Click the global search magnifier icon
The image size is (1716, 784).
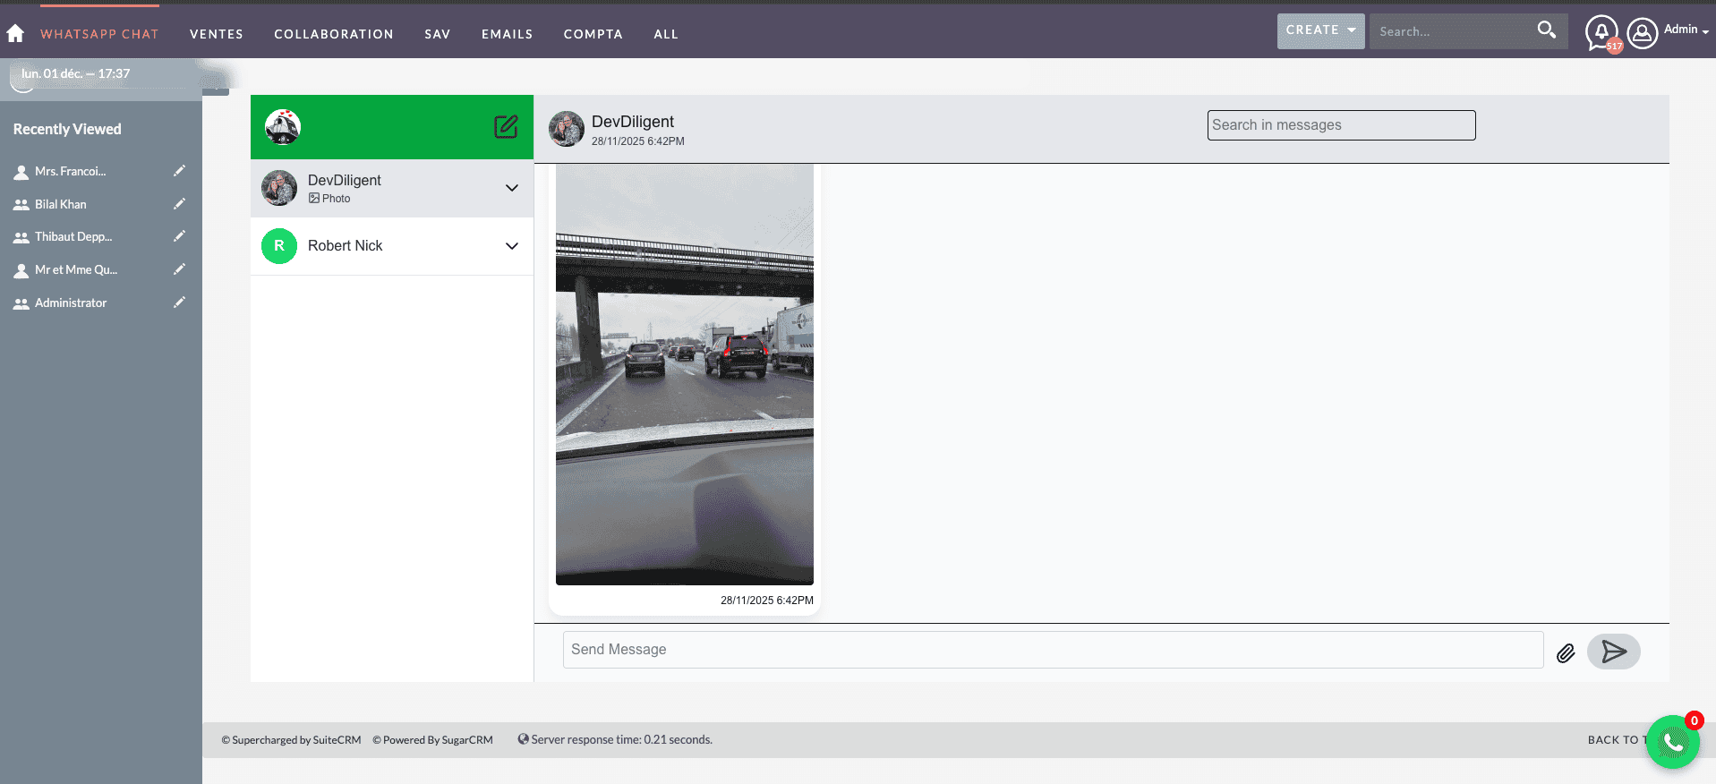point(1546,30)
